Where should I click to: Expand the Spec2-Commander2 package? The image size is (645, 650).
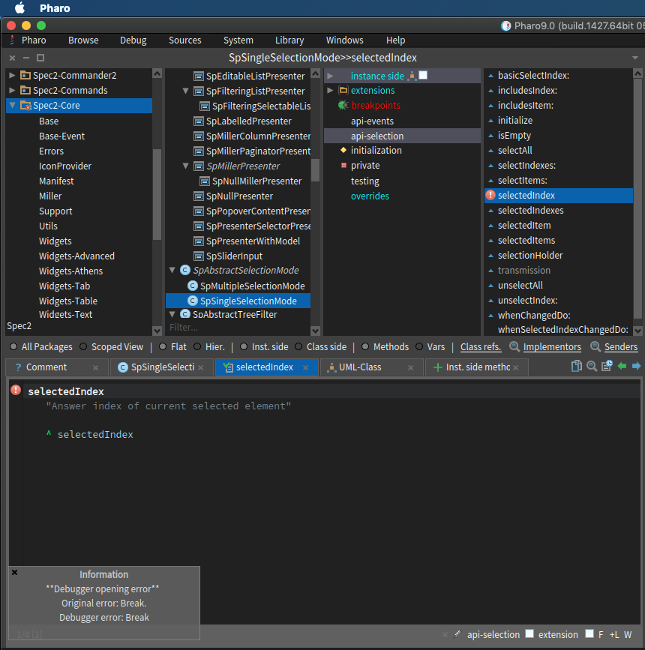click(x=12, y=76)
